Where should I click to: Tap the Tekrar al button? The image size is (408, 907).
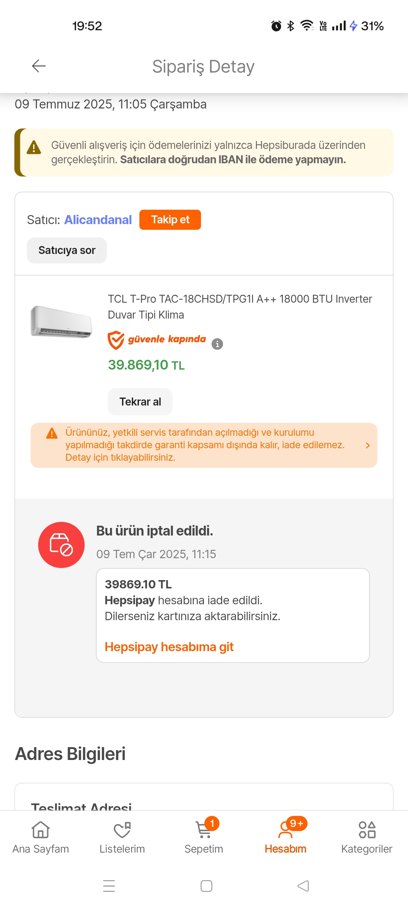(x=140, y=402)
